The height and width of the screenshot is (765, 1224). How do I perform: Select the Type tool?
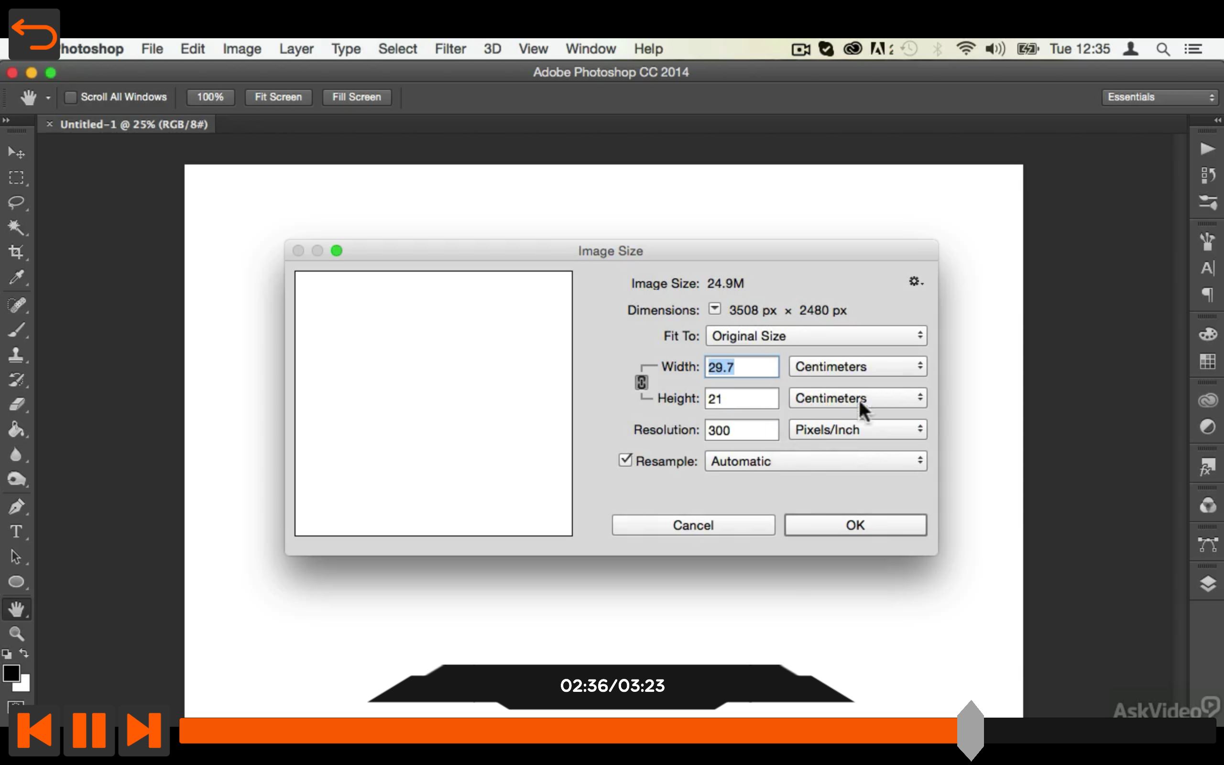[x=16, y=531]
